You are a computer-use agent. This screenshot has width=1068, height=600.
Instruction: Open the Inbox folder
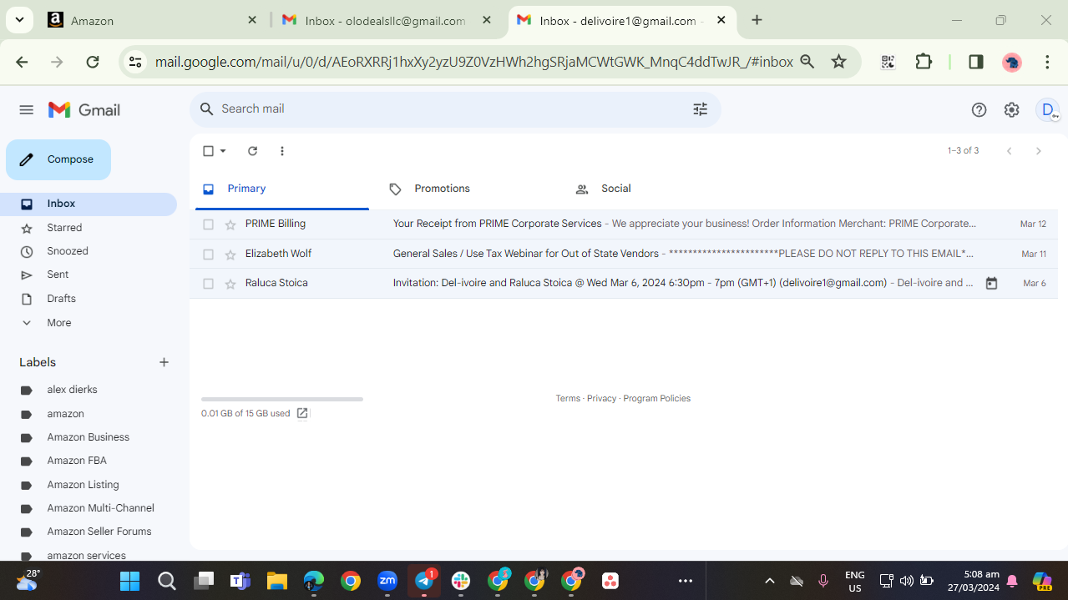[89, 204]
